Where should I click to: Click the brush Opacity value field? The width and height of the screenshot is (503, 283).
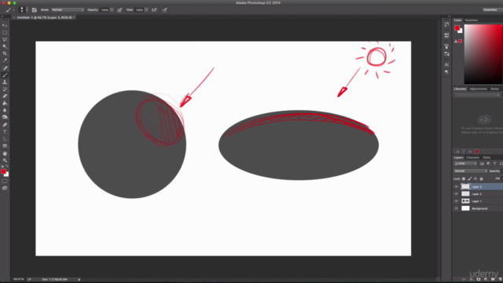click(x=105, y=10)
